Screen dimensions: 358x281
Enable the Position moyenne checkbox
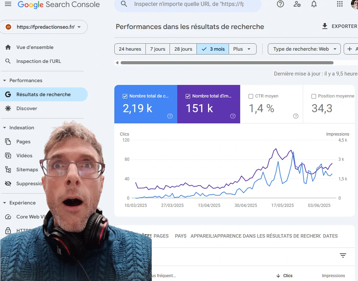[314, 96]
